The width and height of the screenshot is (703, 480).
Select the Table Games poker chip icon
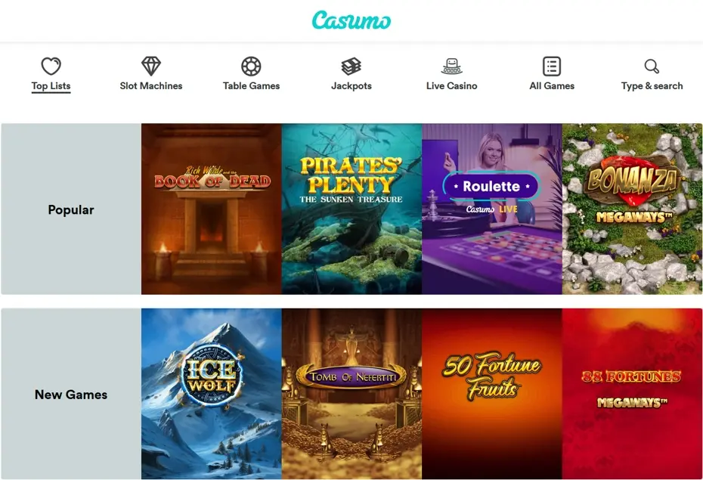pyautogui.click(x=251, y=67)
